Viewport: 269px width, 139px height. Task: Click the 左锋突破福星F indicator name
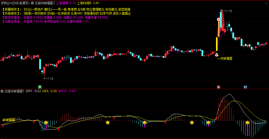pyautogui.click(x=14, y=91)
